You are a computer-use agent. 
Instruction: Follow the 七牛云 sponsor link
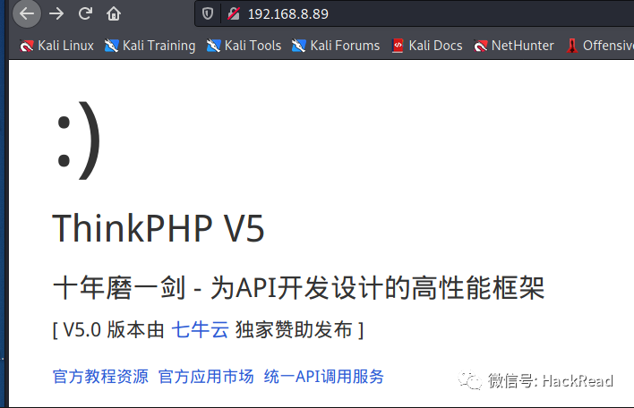(201, 329)
